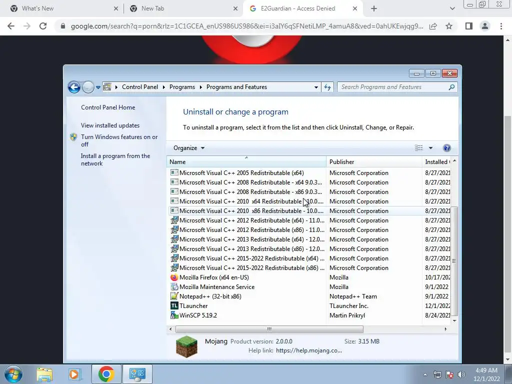The height and width of the screenshot is (384, 512).
Task: Sort by Publisher column header
Action: tap(374, 161)
